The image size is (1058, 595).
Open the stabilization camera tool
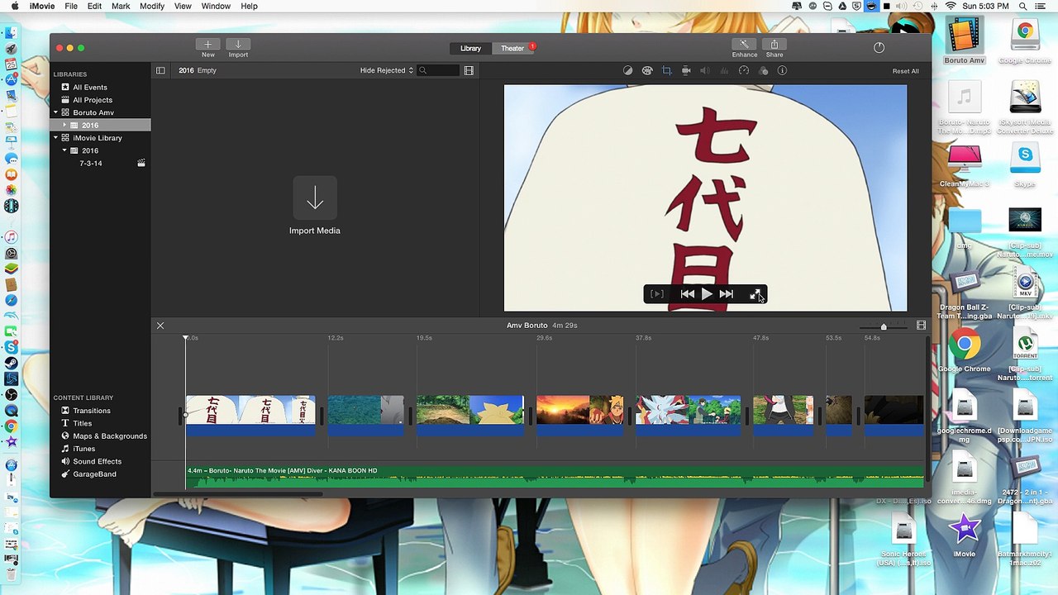point(686,71)
